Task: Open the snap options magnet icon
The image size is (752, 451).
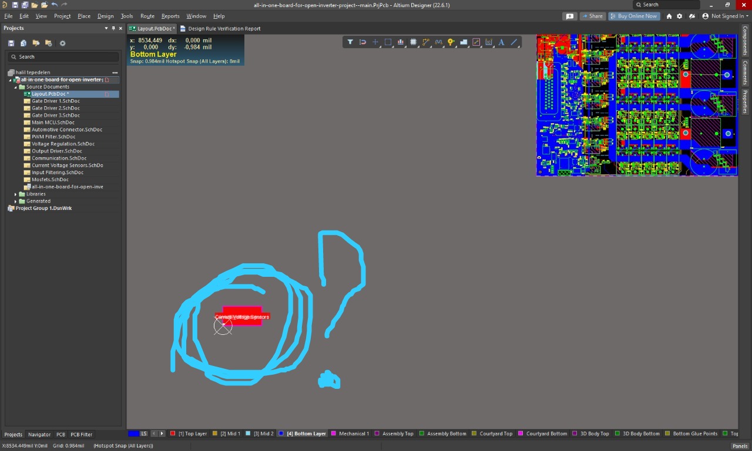Action: click(362, 42)
